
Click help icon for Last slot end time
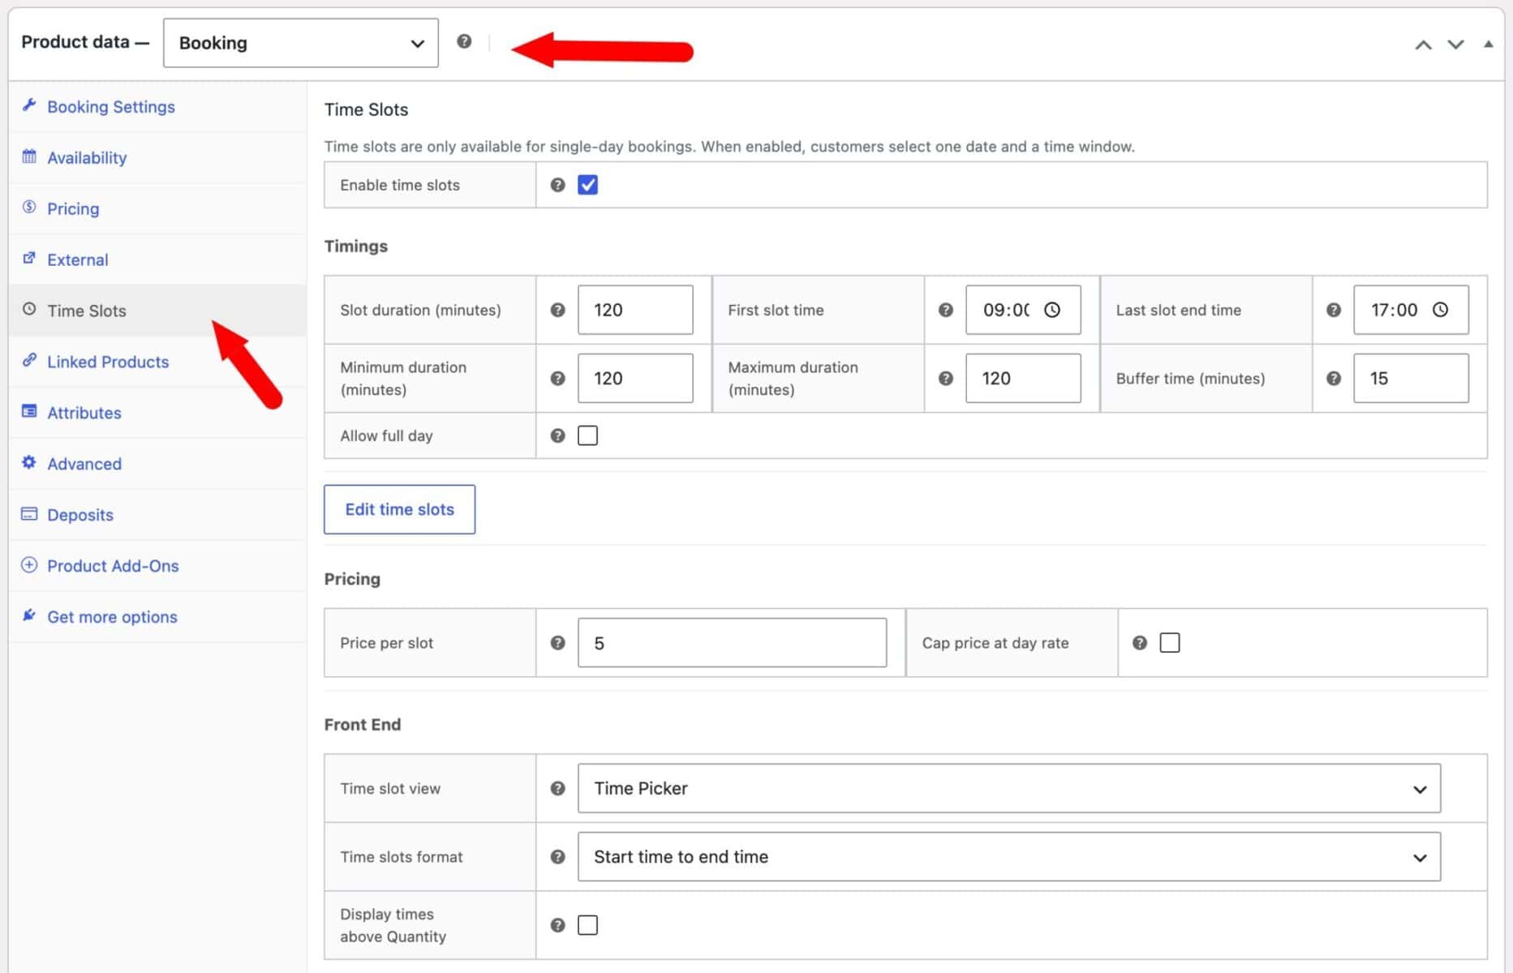point(1333,310)
